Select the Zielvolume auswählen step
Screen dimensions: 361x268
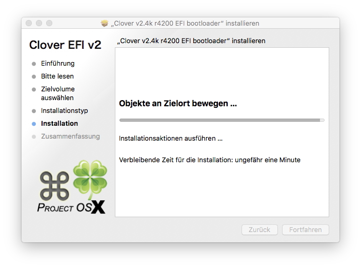point(58,93)
